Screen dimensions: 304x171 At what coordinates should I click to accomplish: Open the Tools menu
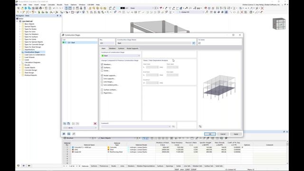tap(66, 5)
